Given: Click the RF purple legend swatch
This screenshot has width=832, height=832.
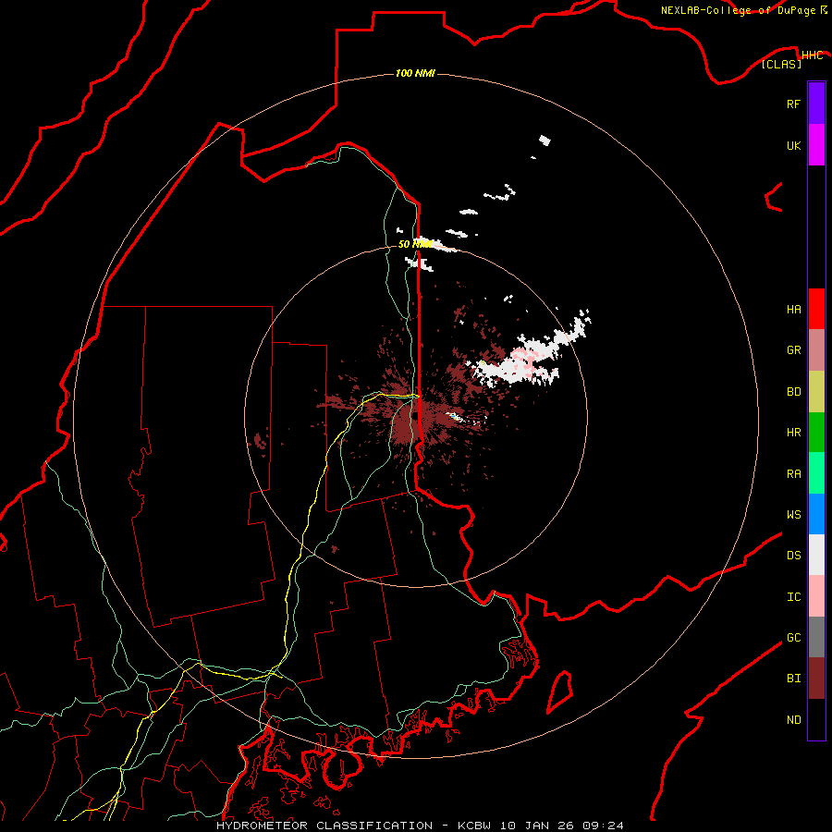Looking at the screenshot, I should [x=816, y=104].
